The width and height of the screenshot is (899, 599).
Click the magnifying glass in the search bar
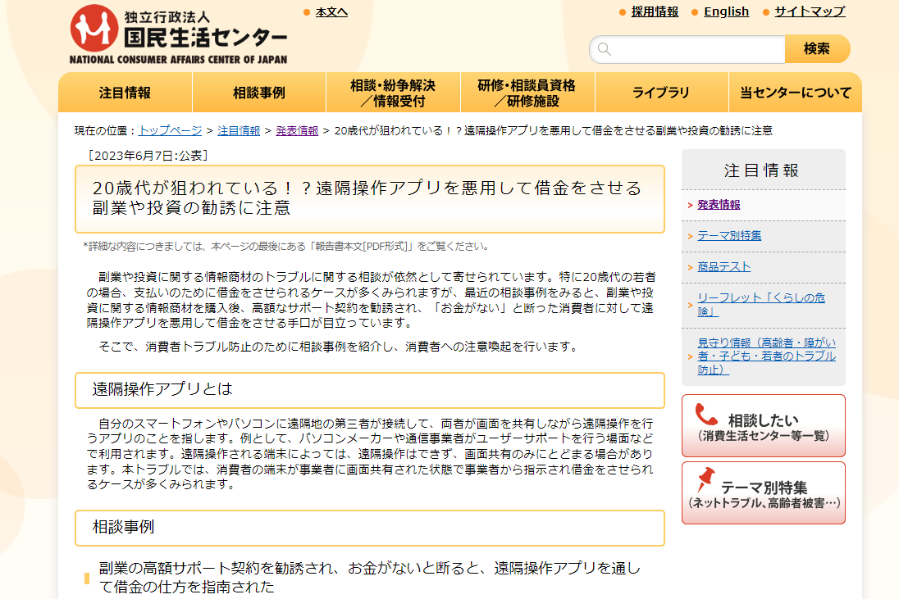(x=605, y=49)
